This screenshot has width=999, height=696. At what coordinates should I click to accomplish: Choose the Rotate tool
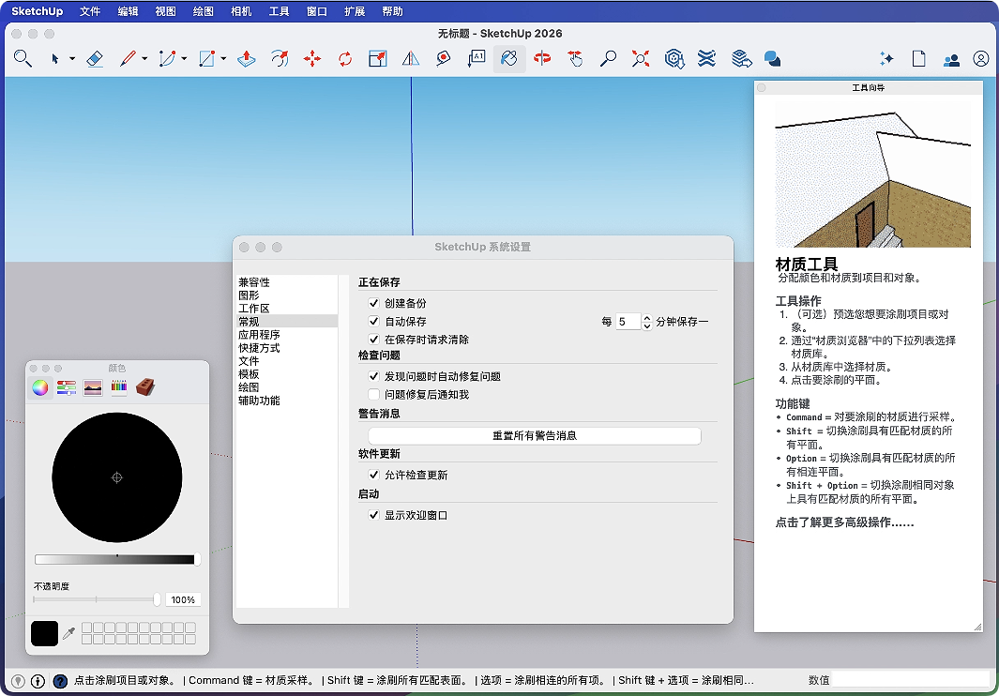[x=345, y=59]
